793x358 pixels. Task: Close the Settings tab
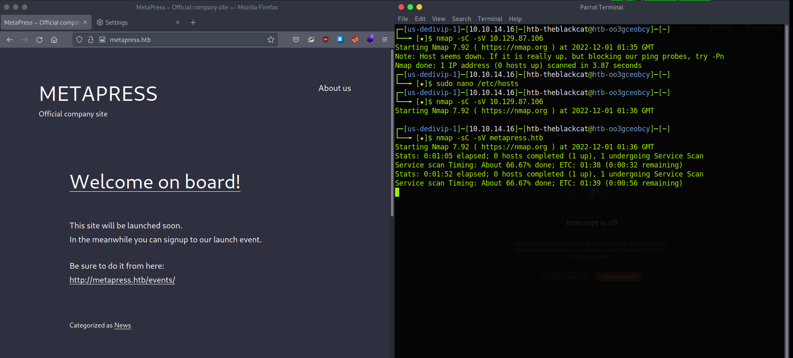coord(178,22)
